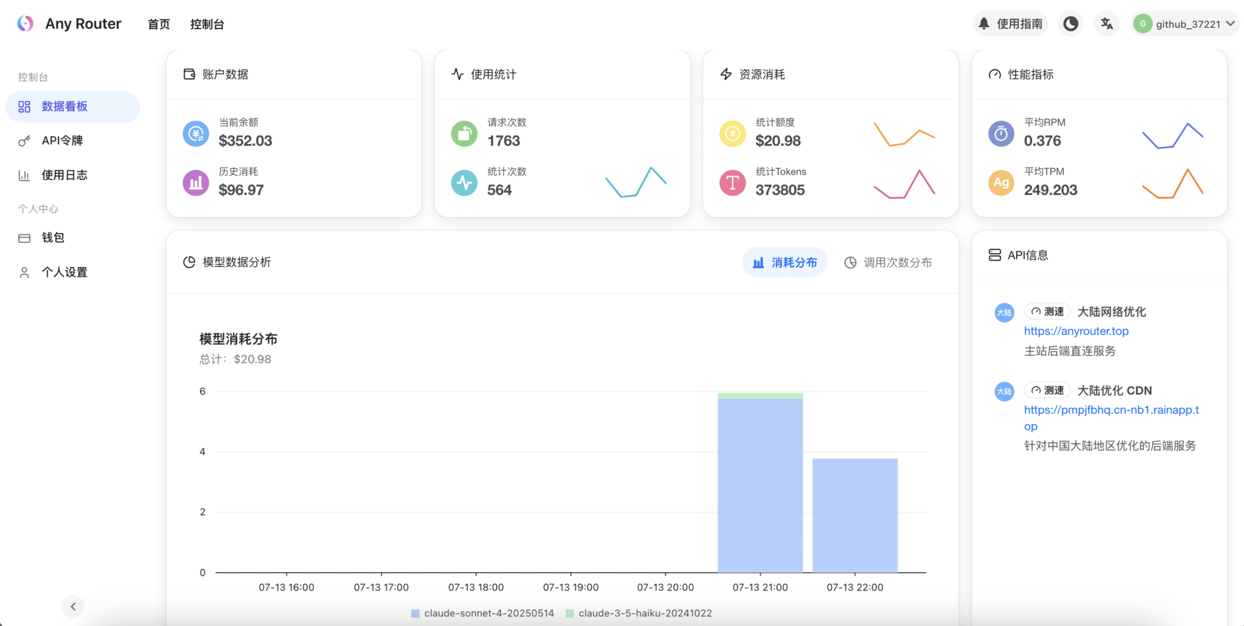The width and height of the screenshot is (1244, 626).
Task: Switch to the 消耗分布 chart tab
Action: pyautogui.click(x=785, y=262)
